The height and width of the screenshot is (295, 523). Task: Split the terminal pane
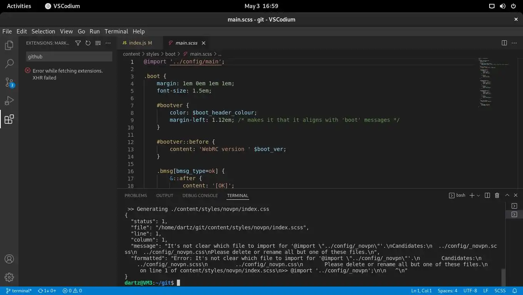coord(487,196)
